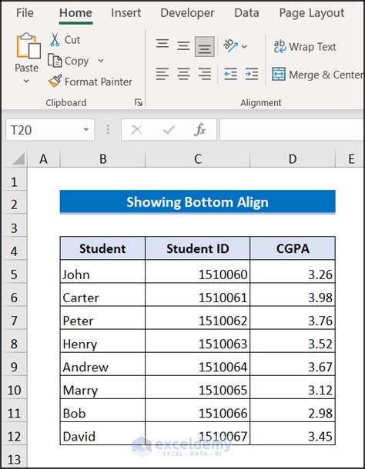Select the cell with ID 1510064
Image resolution: width=365 pixels, height=469 pixels.
[x=198, y=364]
